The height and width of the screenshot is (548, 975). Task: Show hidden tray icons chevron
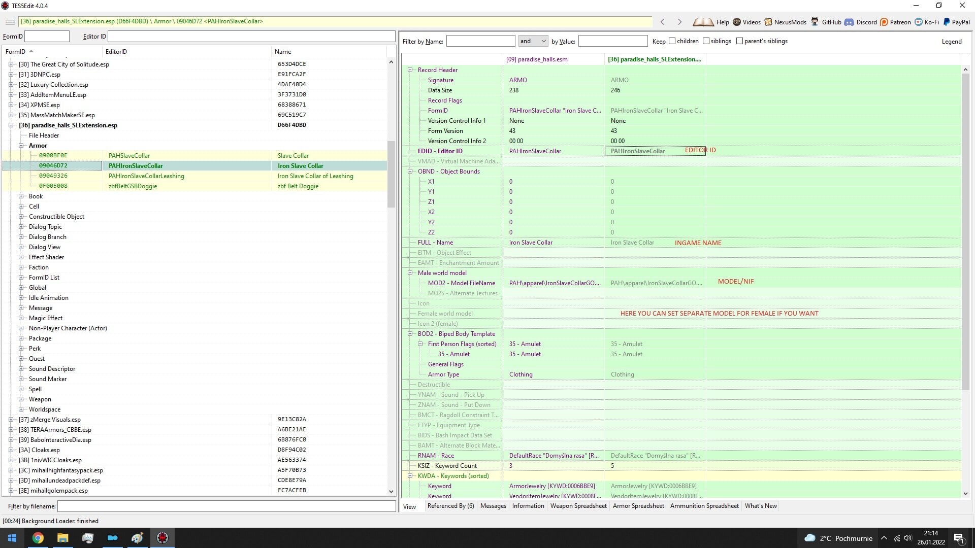(884, 538)
